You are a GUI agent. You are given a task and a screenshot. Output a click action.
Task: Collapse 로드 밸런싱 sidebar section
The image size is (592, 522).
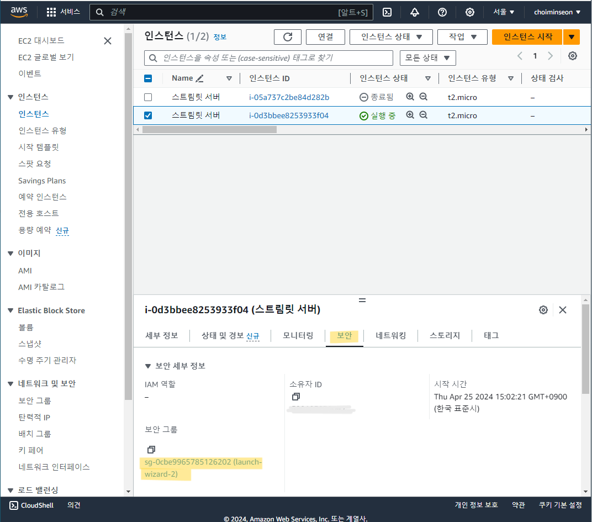click(x=10, y=491)
